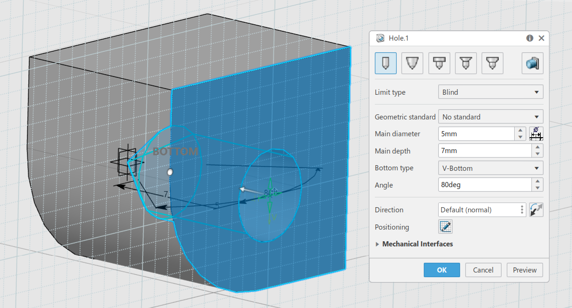
Task: Click the Angle field showing 80deg
Action: click(485, 185)
